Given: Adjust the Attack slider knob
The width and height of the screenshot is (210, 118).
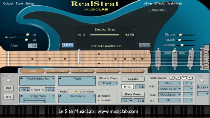Looking at the screenshot, I should coord(180,40).
